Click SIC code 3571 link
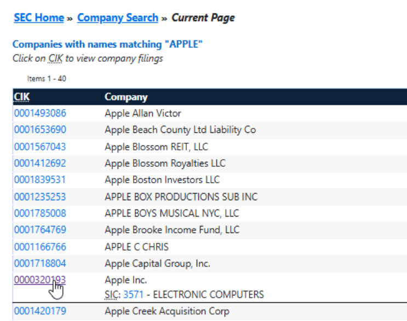Screen dimensions: 407x321 point(132,295)
